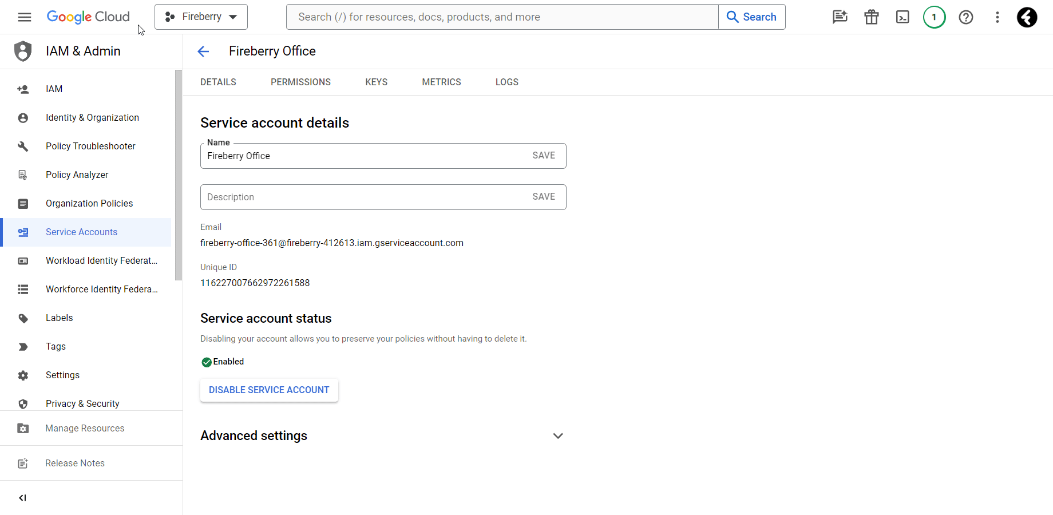Image resolution: width=1053 pixels, height=515 pixels.
Task: Click the IAM add-person icon
Action: tap(23, 89)
